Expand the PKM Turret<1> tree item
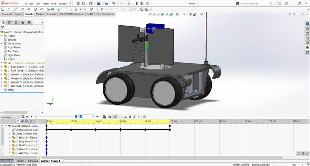 pos(2,71)
